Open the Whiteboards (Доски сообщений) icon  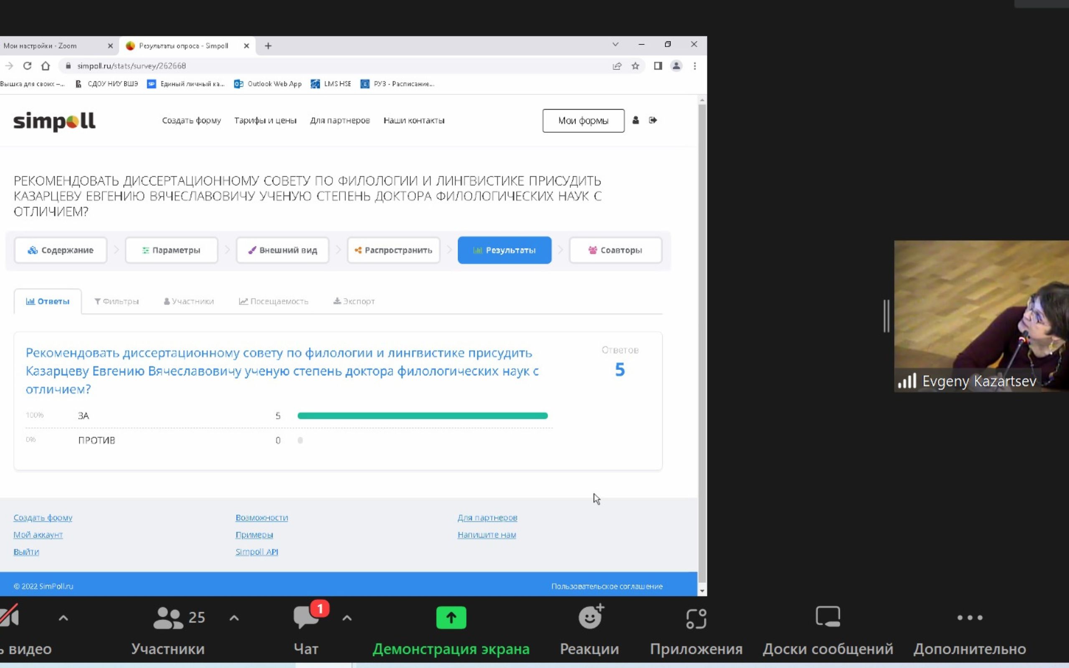pos(828,617)
